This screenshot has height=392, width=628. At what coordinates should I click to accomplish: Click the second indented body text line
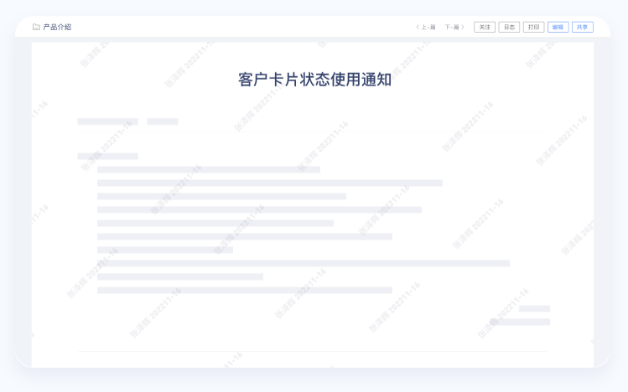pos(269,183)
